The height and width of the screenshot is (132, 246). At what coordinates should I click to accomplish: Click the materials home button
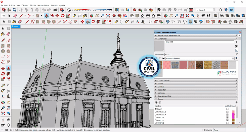(x=163, y=58)
